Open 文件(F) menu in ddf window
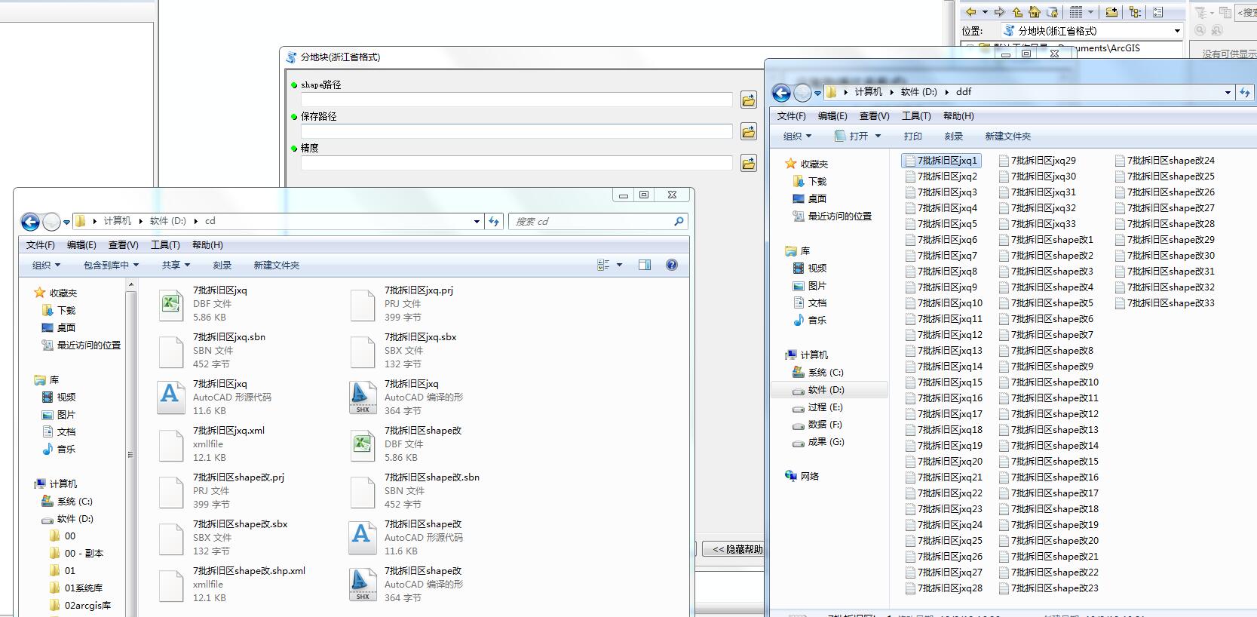The width and height of the screenshot is (1257, 617). tap(791, 116)
